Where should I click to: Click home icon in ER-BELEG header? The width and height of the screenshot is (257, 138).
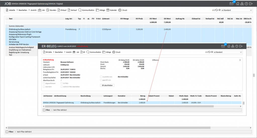click(229, 46)
